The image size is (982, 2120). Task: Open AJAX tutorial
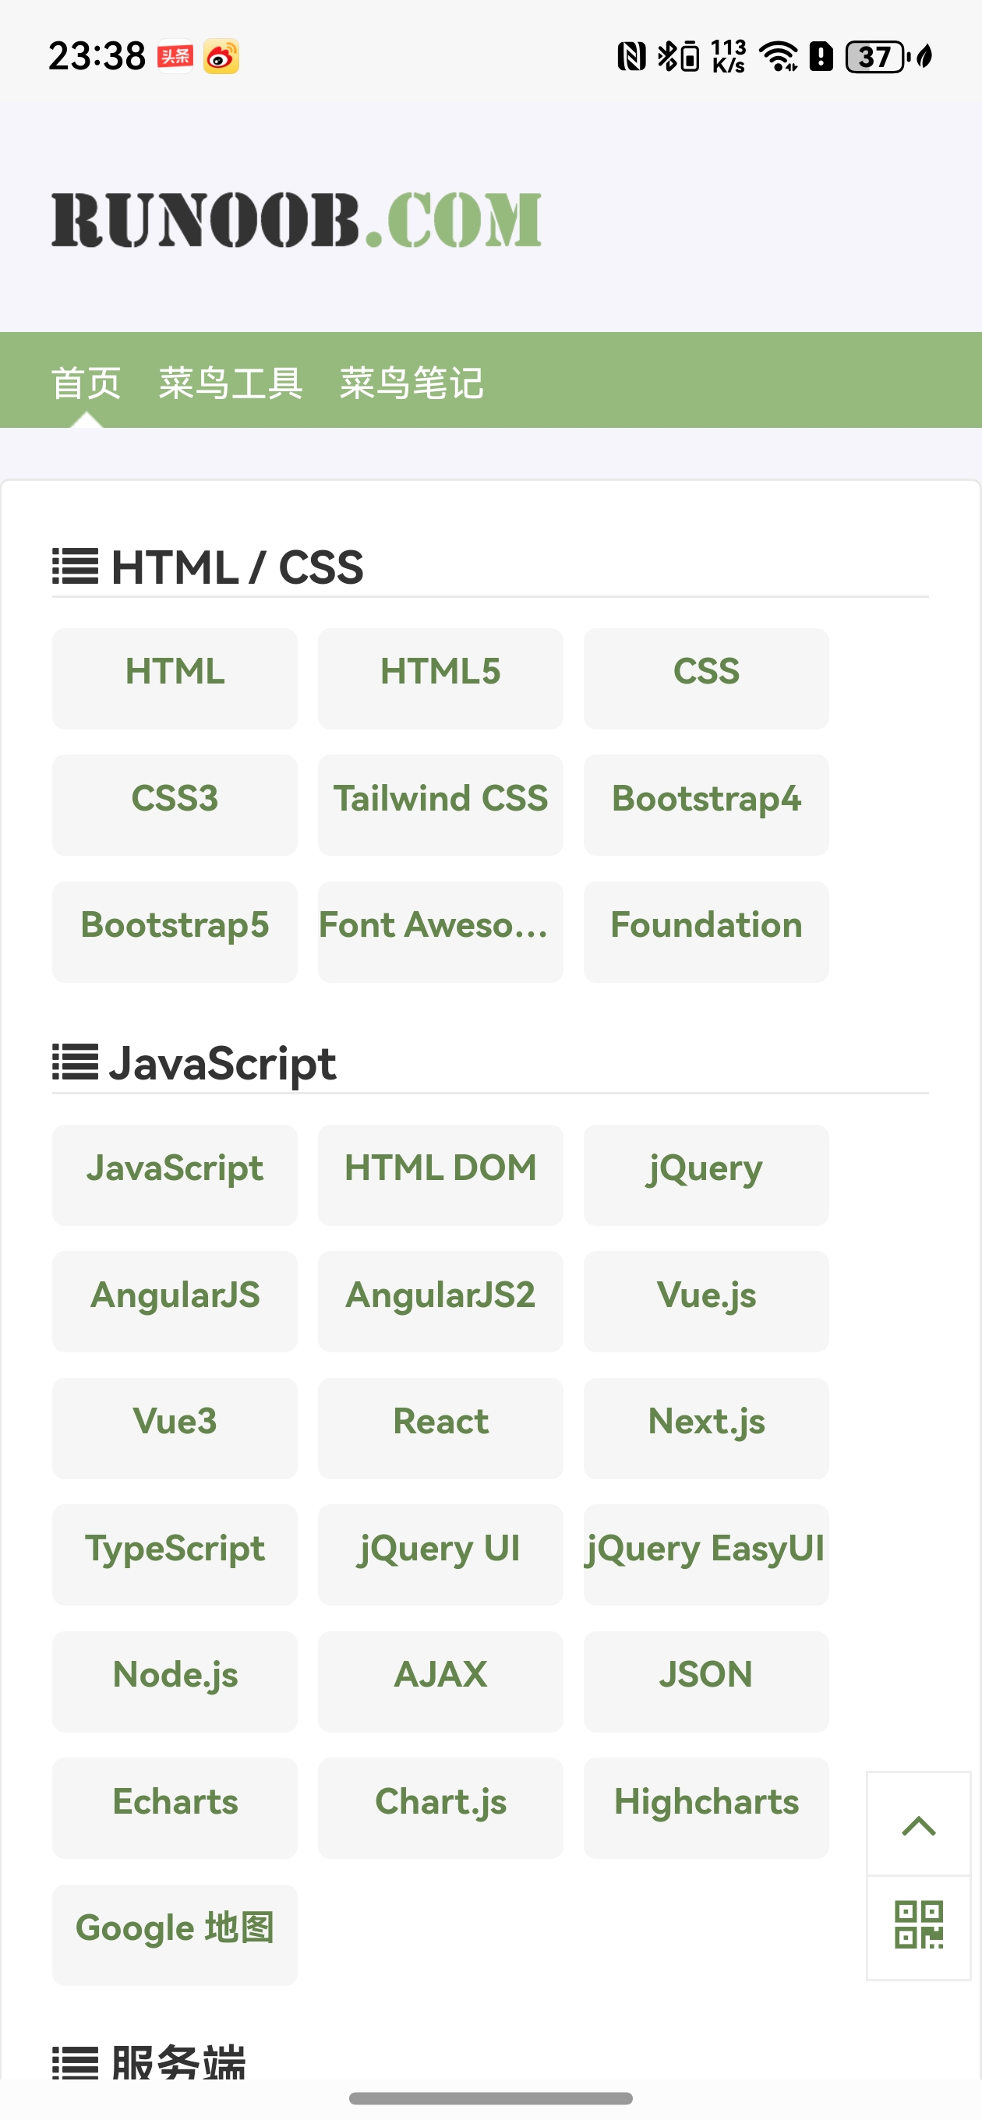click(440, 1682)
